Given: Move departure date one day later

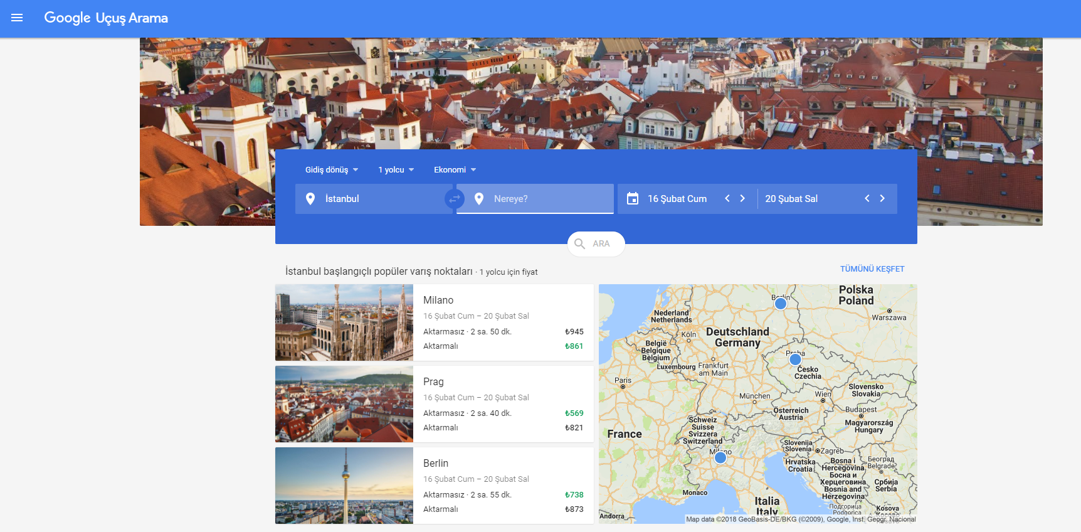Looking at the screenshot, I should 742,198.
